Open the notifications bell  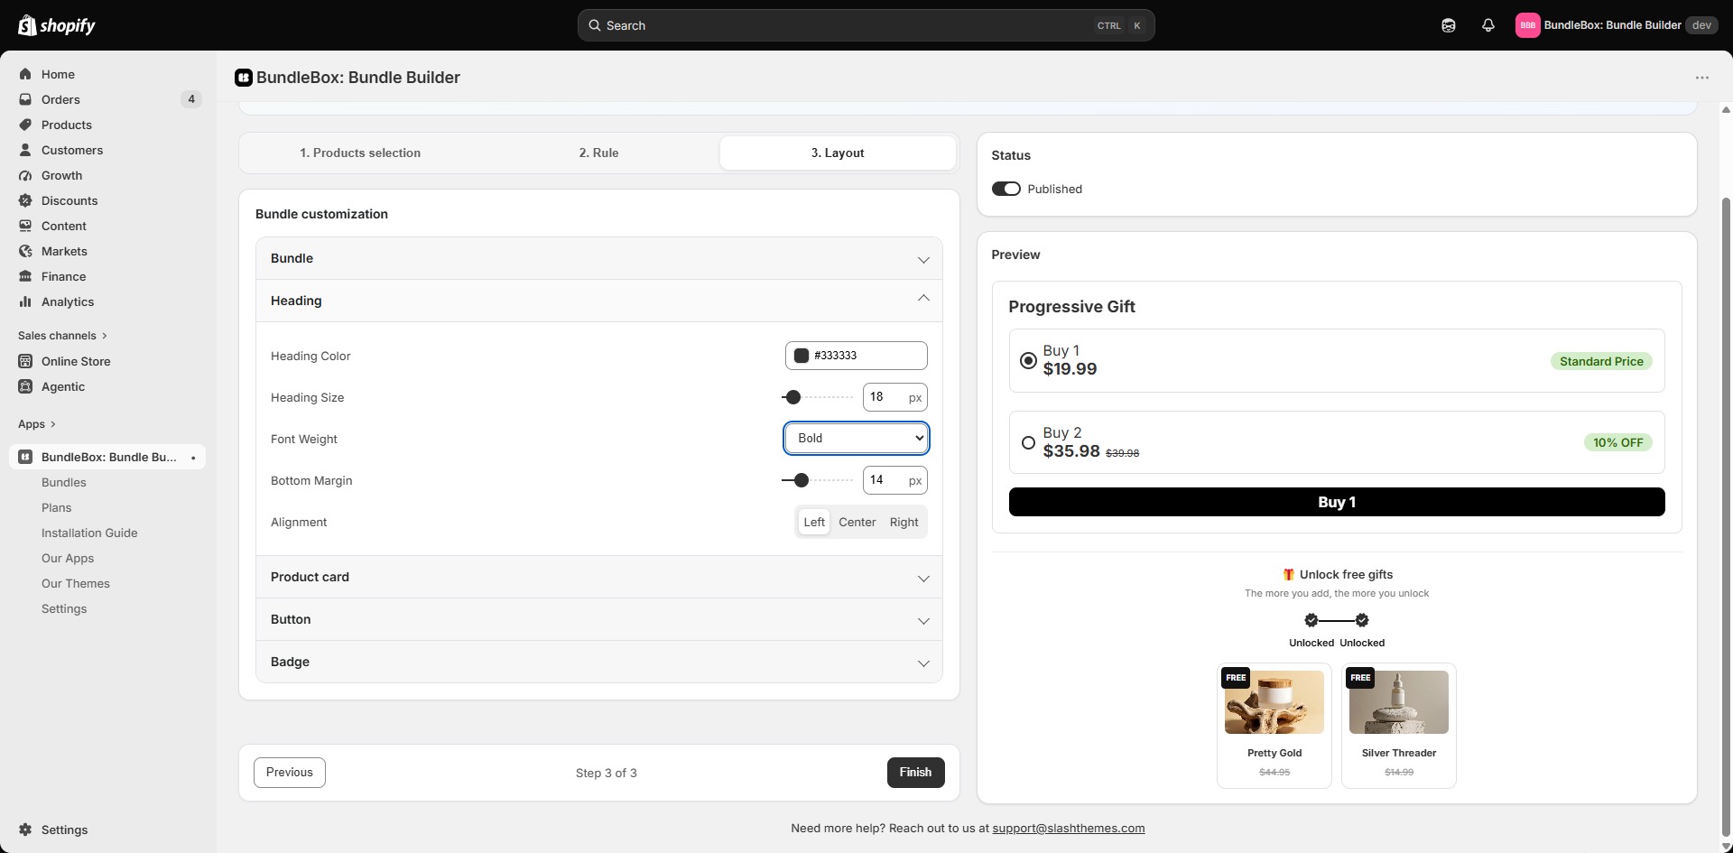pos(1488,25)
